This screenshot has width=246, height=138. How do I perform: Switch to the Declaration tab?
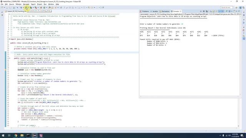coord(165,11)
